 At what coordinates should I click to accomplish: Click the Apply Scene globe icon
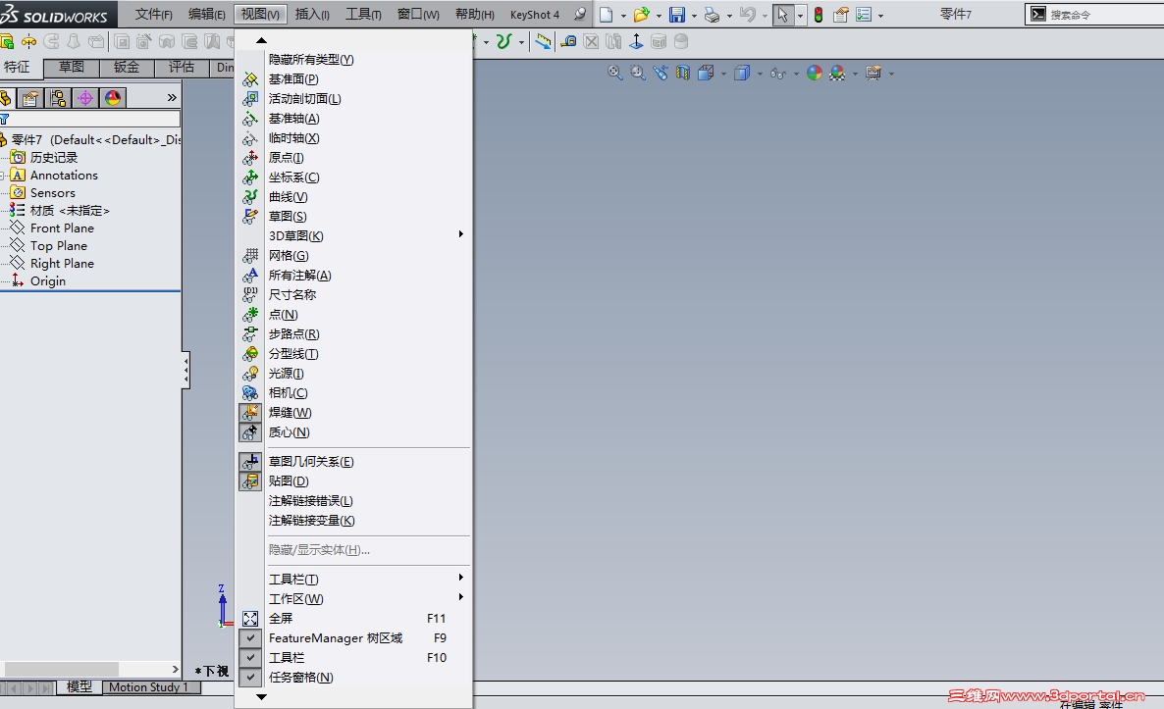pyautogui.click(x=813, y=73)
